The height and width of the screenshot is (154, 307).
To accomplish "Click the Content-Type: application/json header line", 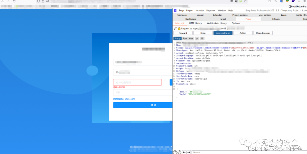I will pyautogui.click(x=193, y=61).
